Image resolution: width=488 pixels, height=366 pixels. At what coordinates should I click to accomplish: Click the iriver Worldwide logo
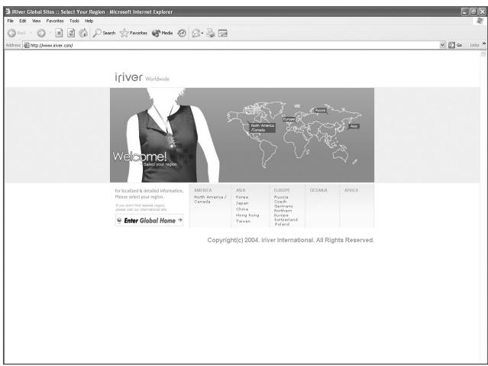tap(142, 77)
